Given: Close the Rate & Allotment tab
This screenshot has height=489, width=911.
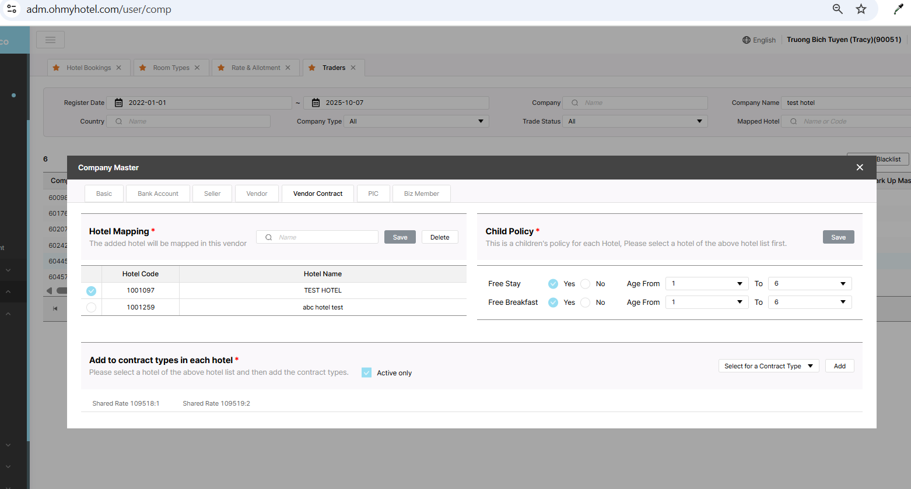Looking at the screenshot, I should tap(288, 68).
